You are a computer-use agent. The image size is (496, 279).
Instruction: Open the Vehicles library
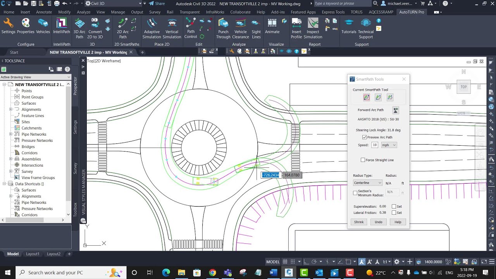coord(43,26)
